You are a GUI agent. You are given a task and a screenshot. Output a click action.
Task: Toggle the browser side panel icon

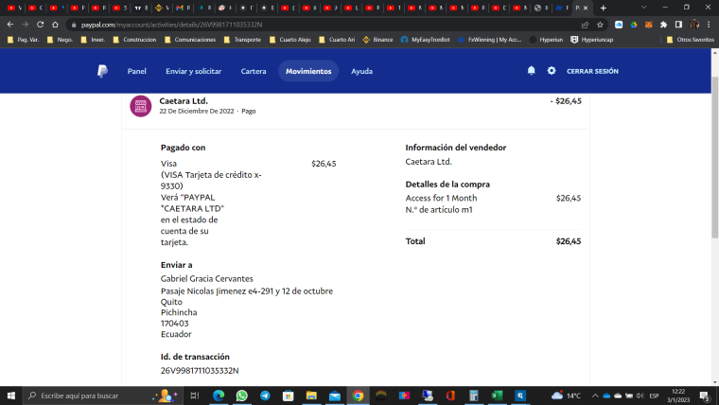pos(678,25)
